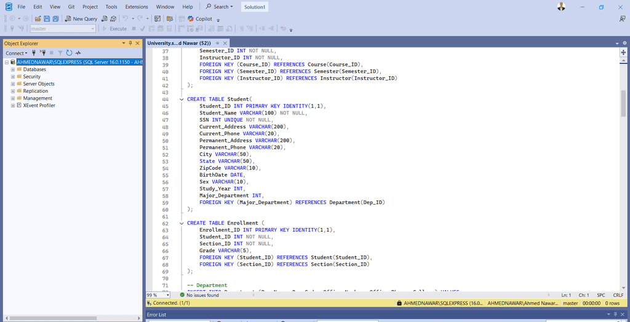Screen dimensions: 630x322
Task: Pin the University query tab
Action: coord(217,43)
